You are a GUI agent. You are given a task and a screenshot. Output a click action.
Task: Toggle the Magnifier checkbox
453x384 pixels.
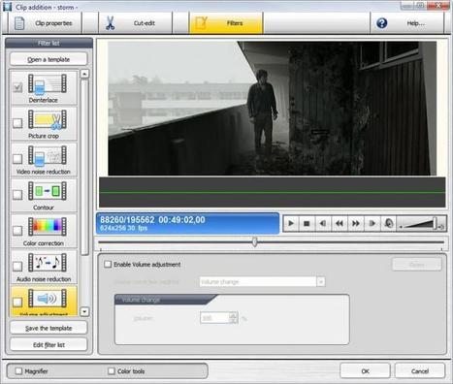[18, 370]
